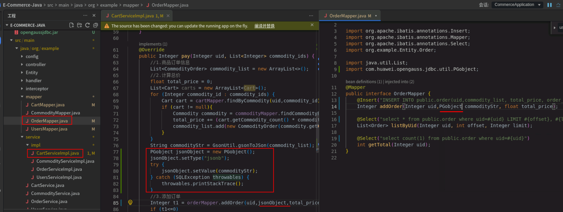Collapse the service folder
The width and height of the screenshot is (563, 212).
pyautogui.click(x=22, y=137)
